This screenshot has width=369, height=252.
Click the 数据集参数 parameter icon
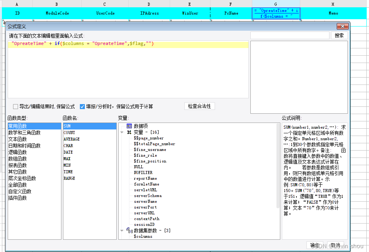129,230
